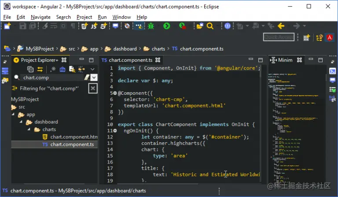Click Collapse All in Project Explorer
338x197 pixels.
tap(30, 69)
